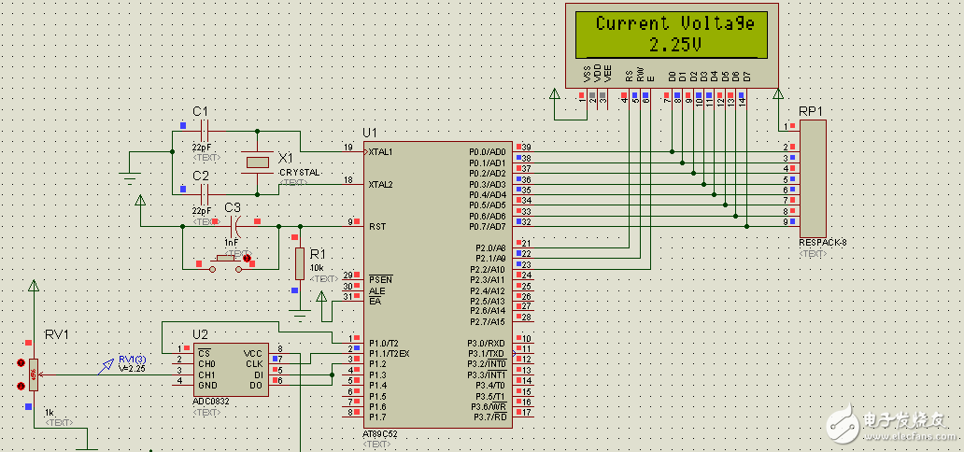Click the 'P0.7/AD7' pin label

488,226
